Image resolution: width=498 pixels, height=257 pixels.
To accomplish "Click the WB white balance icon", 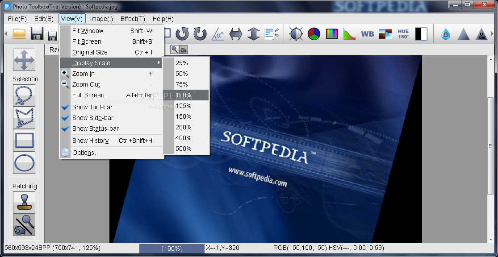I will click(368, 33).
